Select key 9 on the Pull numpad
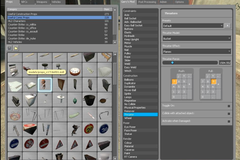The width and height of the screenshot is (240, 160). [214, 82]
